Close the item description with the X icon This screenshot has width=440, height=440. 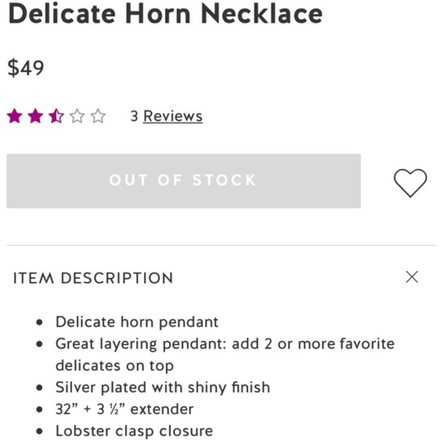[412, 277]
